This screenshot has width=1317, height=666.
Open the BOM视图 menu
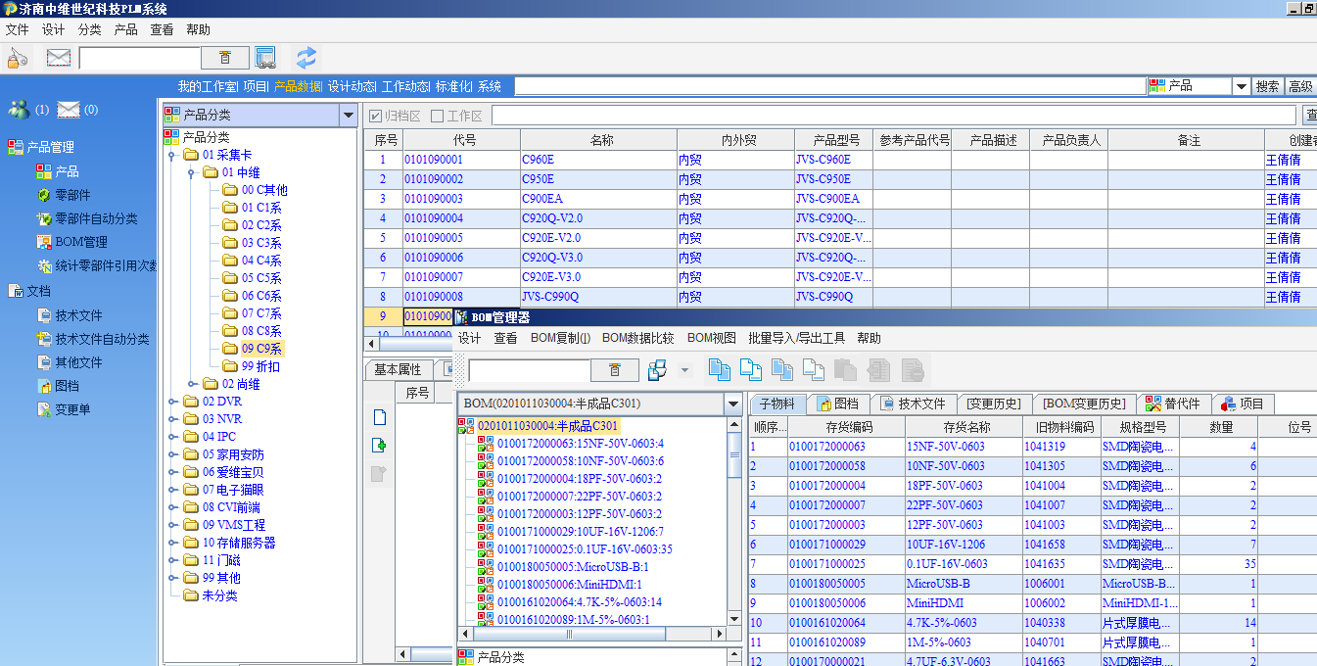711,338
